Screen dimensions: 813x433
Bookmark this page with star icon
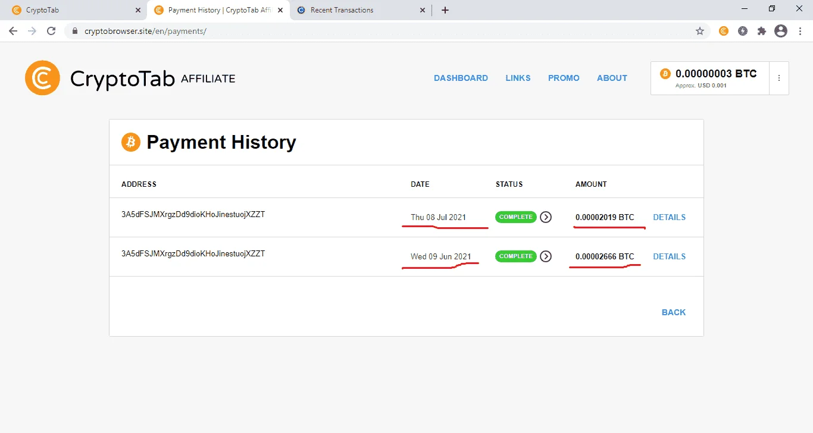click(700, 31)
